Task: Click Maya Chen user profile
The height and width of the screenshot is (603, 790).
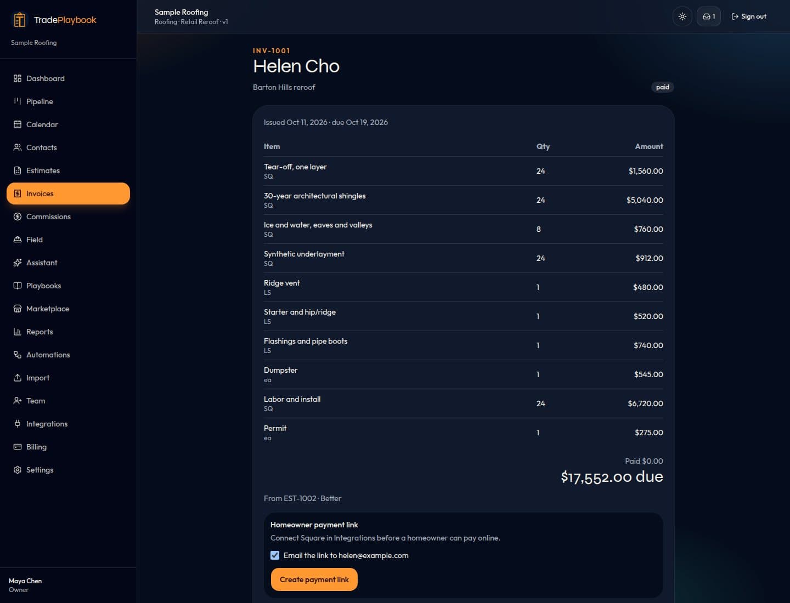Action: (x=25, y=585)
